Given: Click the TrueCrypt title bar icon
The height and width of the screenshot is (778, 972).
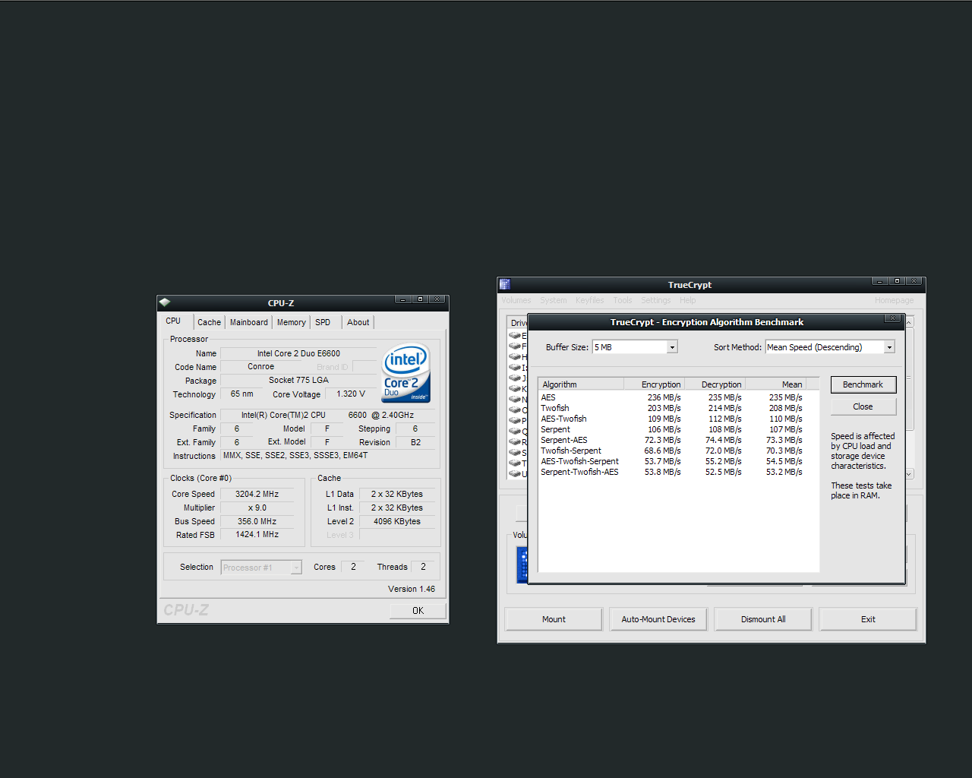Looking at the screenshot, I should point(505,284).
